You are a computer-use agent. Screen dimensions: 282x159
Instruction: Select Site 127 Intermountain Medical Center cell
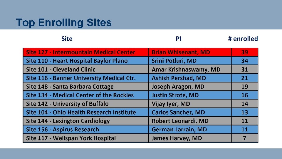[x=81, y=52]
